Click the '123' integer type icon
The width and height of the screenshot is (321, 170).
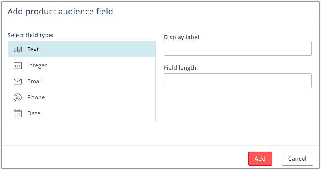[x=18, y=65]
